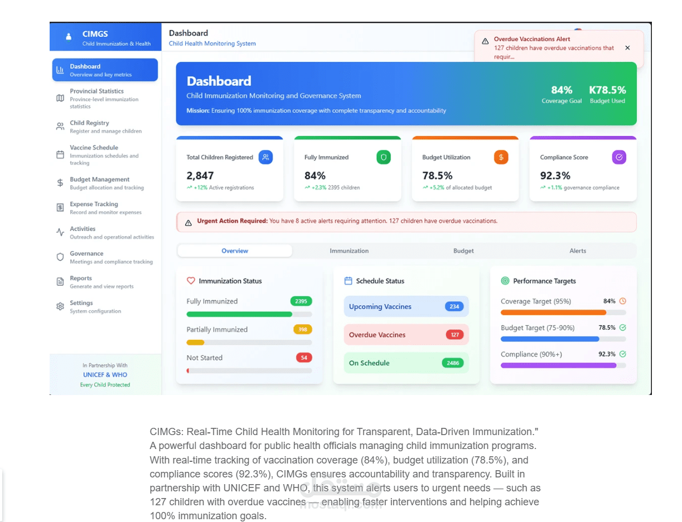
Task: Click the Urgent Action Required alert banner
Action: (407, 221)
